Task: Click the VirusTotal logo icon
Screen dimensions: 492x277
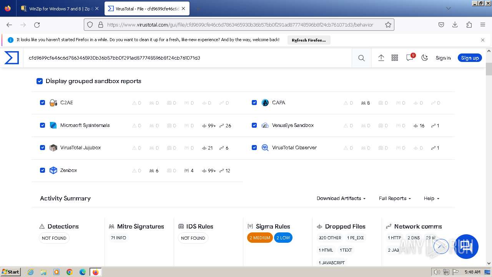Action: tap(12, 58)
